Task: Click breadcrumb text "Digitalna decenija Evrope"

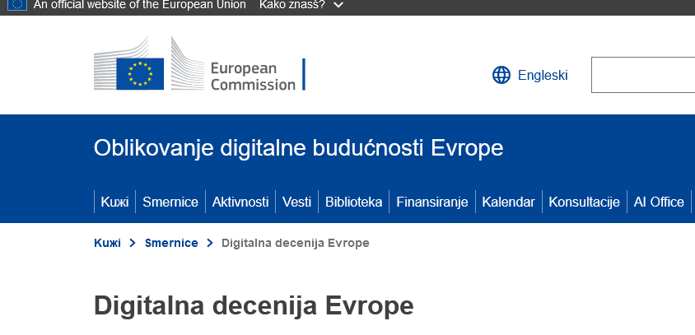Action: (295, 243)
